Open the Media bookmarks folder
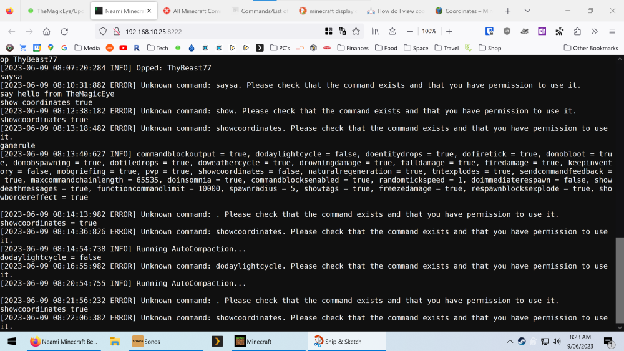Image resolution: width=624 pixels, height=351 pixels. tap(87, 48)
